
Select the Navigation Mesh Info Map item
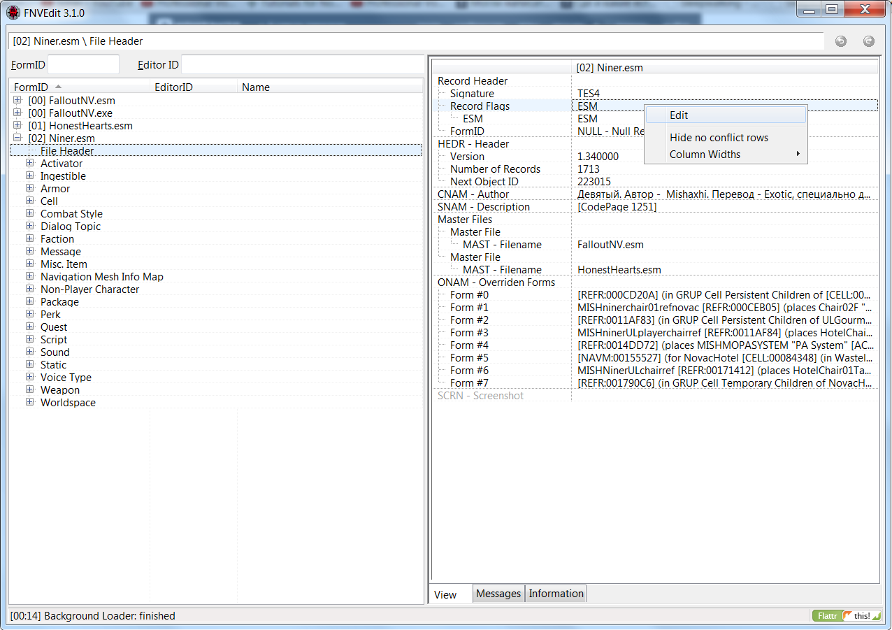coord(102,276)
